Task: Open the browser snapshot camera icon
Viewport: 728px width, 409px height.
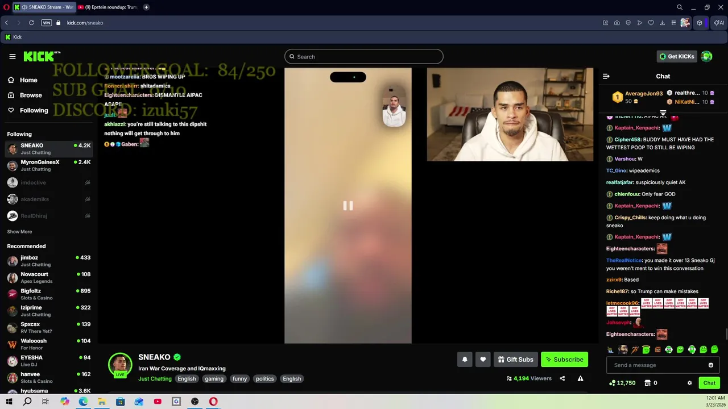Action: 617,23
